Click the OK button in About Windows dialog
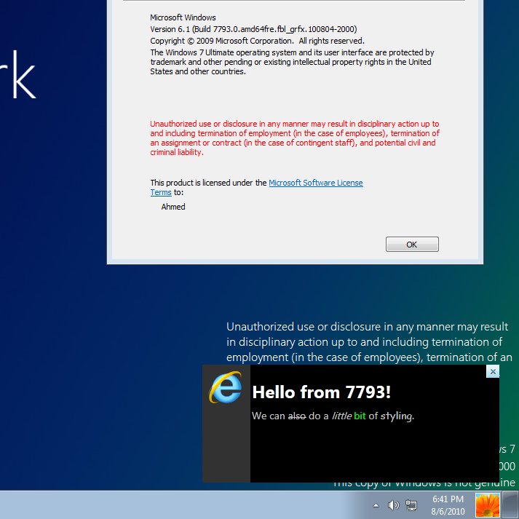The height and width of the screenshot is (519, 519). (412, 245)
